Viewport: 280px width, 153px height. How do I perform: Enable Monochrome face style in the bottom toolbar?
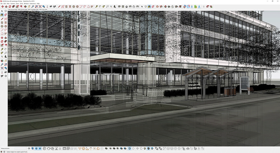point(152,148)
